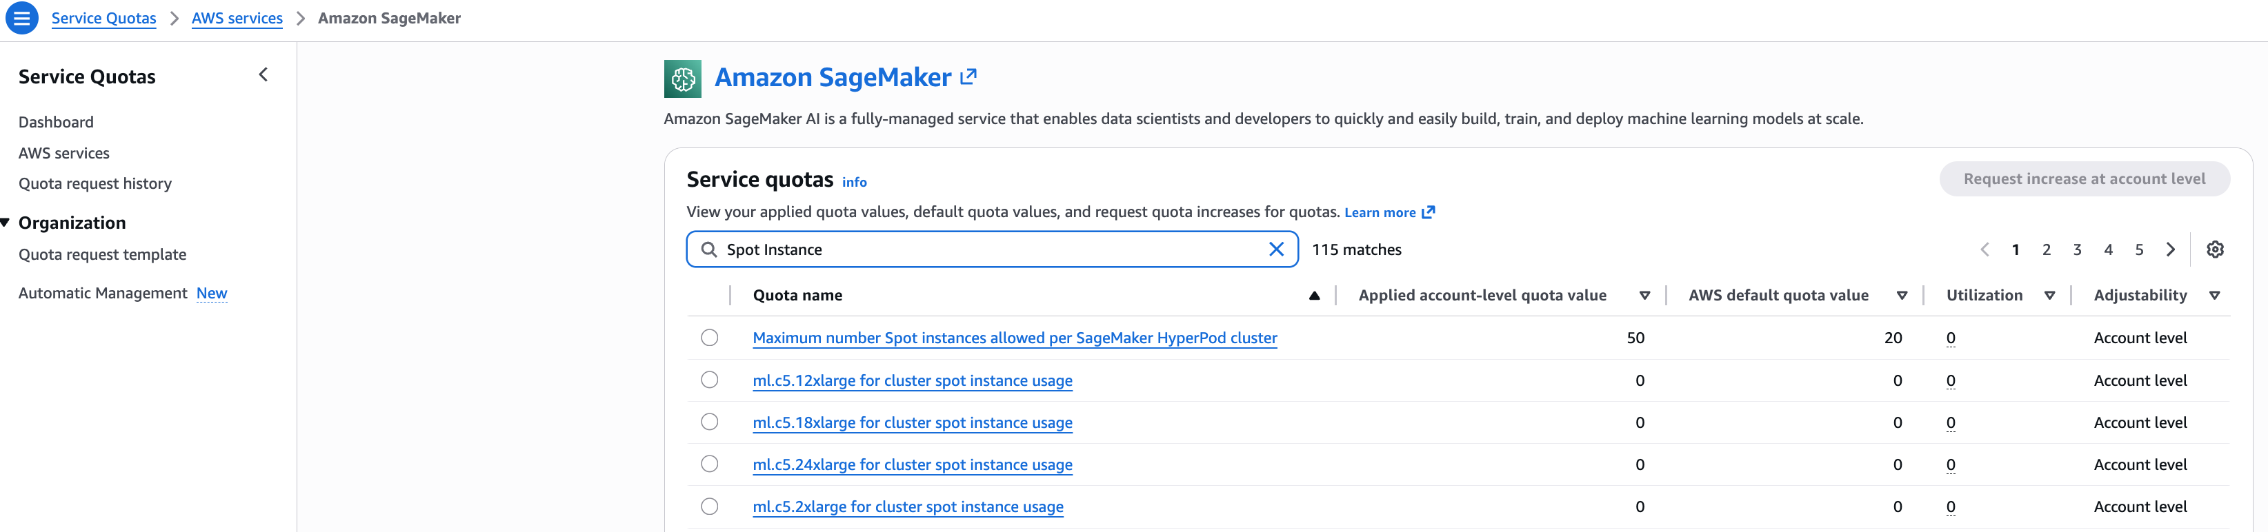This screenshot has height=532, width=2268.
Task: Open Amazon SageMaker external link icon
Action: [x=968, y=76]
